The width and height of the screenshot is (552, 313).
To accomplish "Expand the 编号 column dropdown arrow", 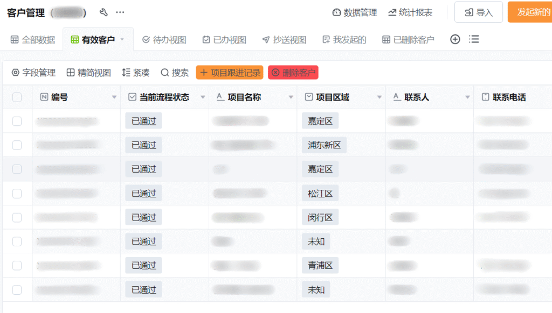I will (x=114, y=97).
